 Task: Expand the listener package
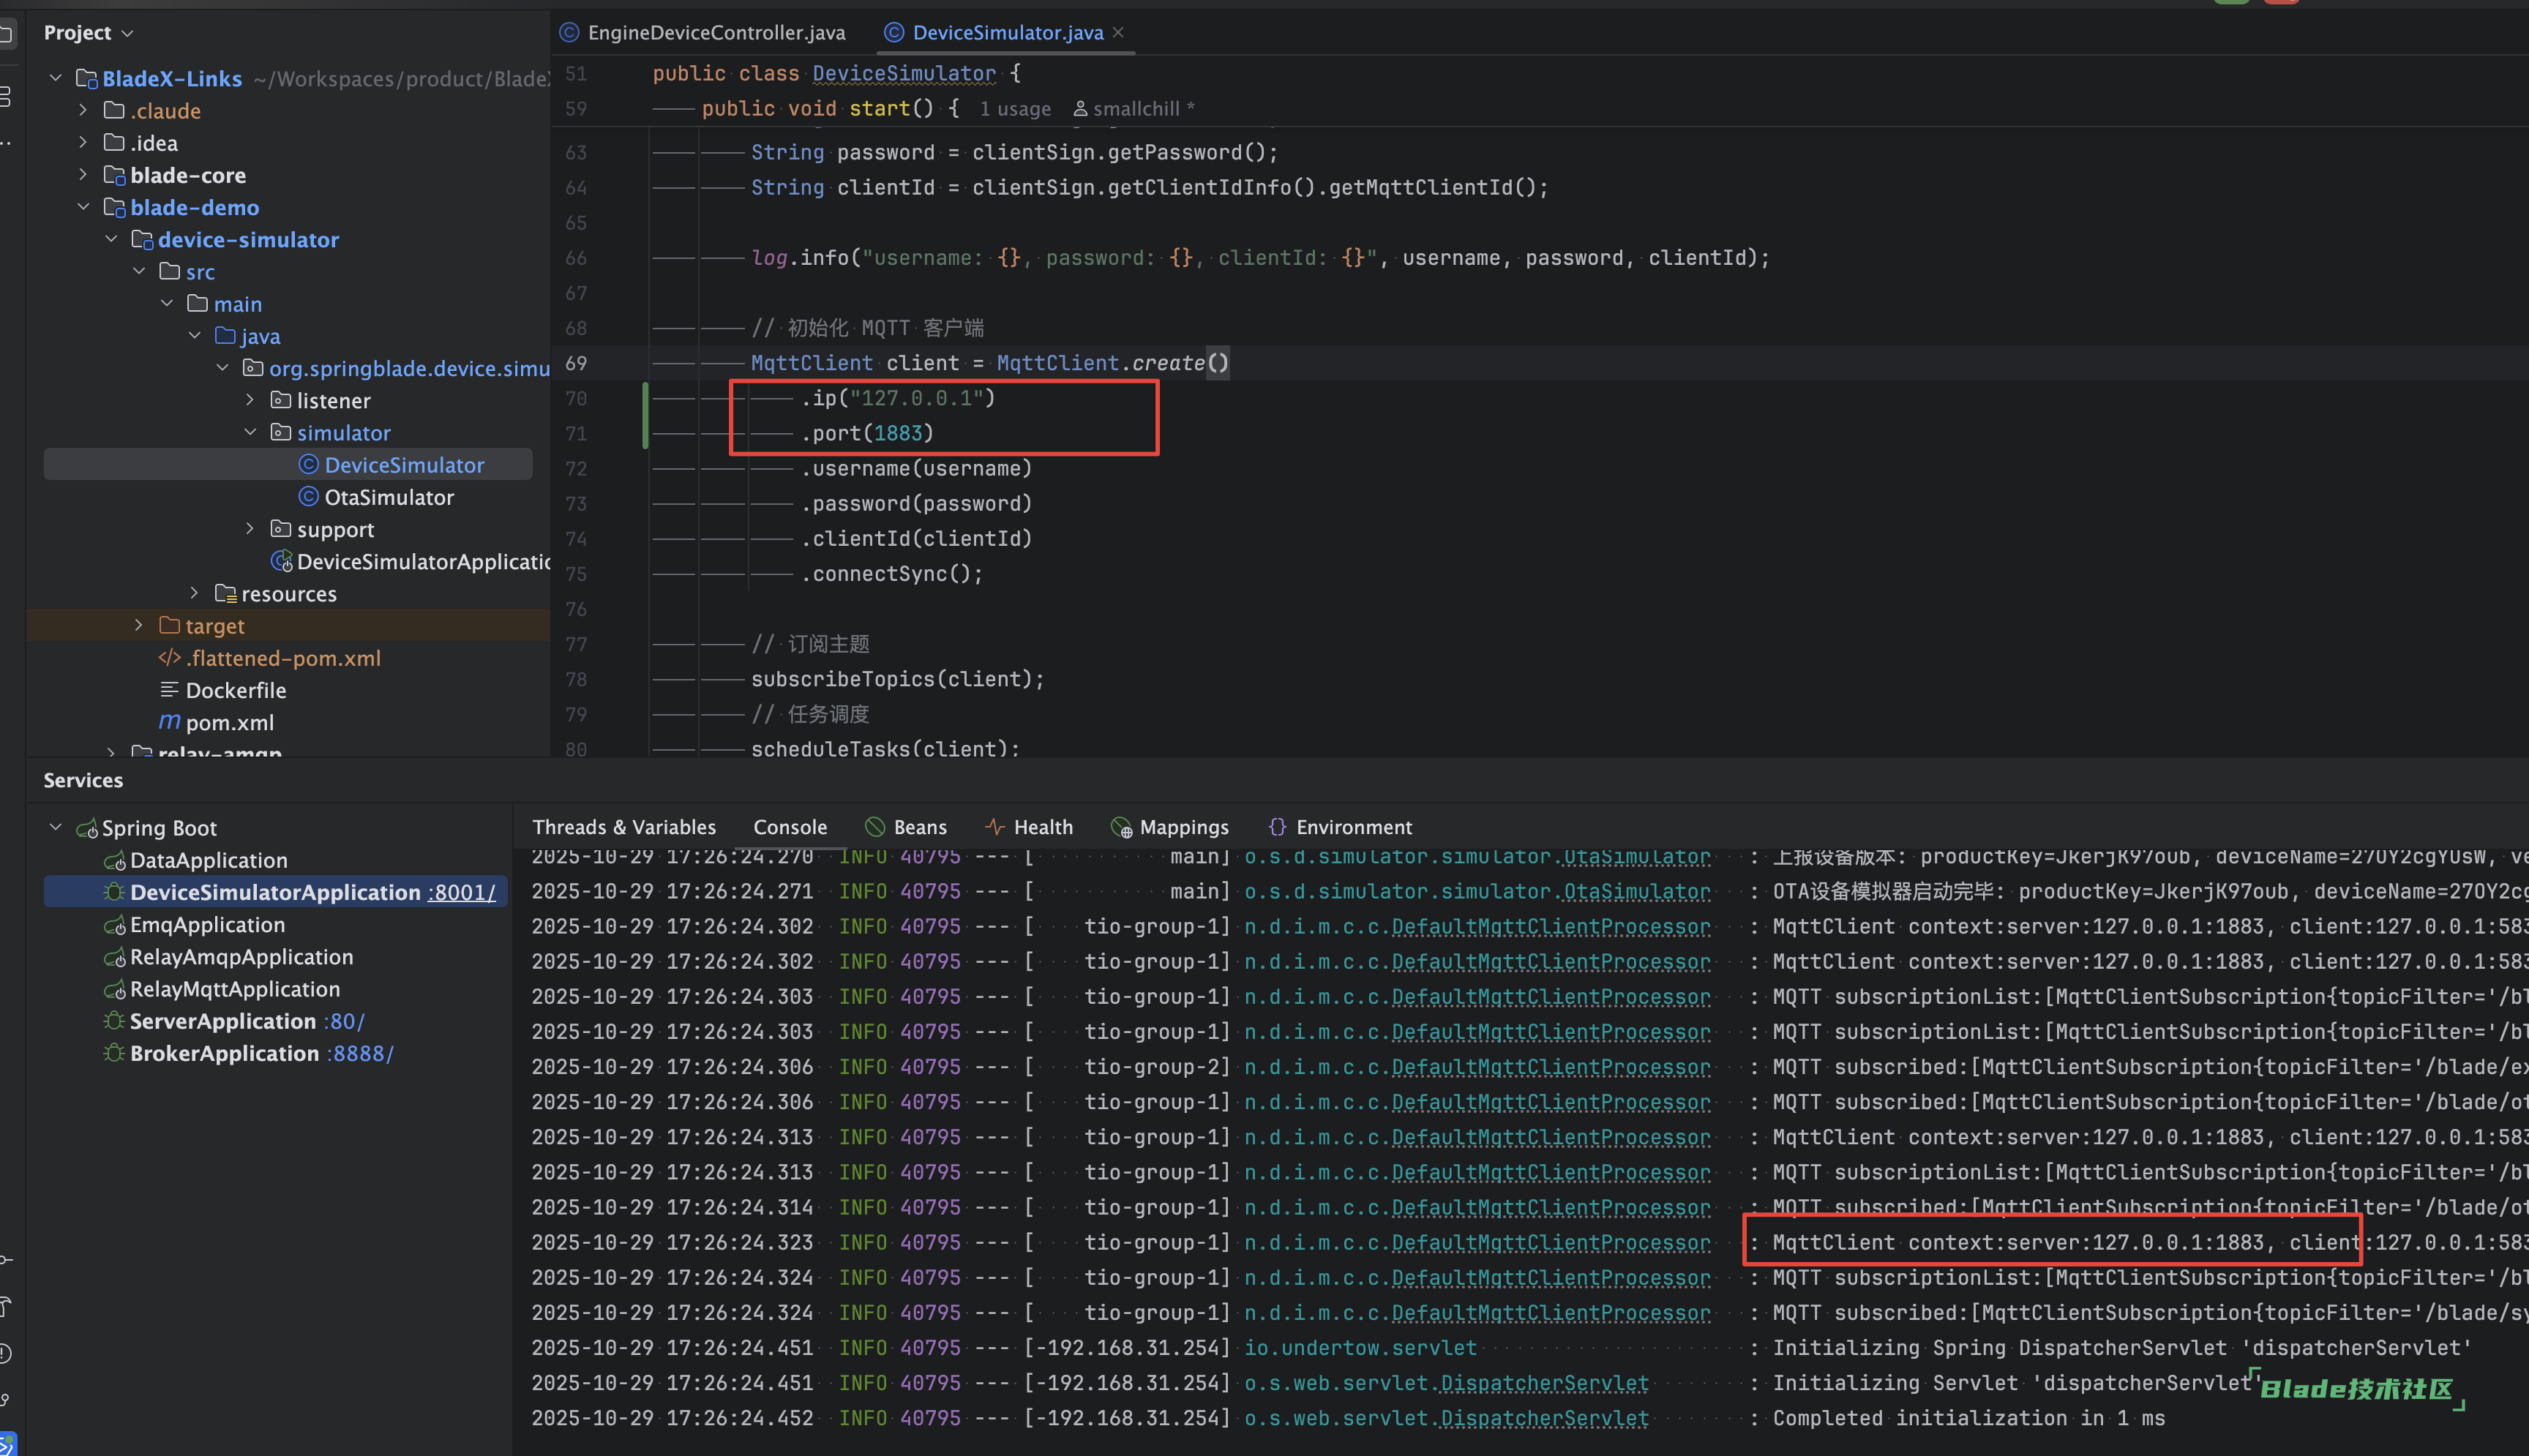tap(250, 400)
